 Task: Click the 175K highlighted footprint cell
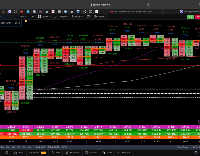pos(8,103)
